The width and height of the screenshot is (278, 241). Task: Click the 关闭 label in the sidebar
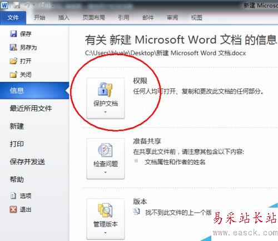pyautogui.click(x=26, y=75)
